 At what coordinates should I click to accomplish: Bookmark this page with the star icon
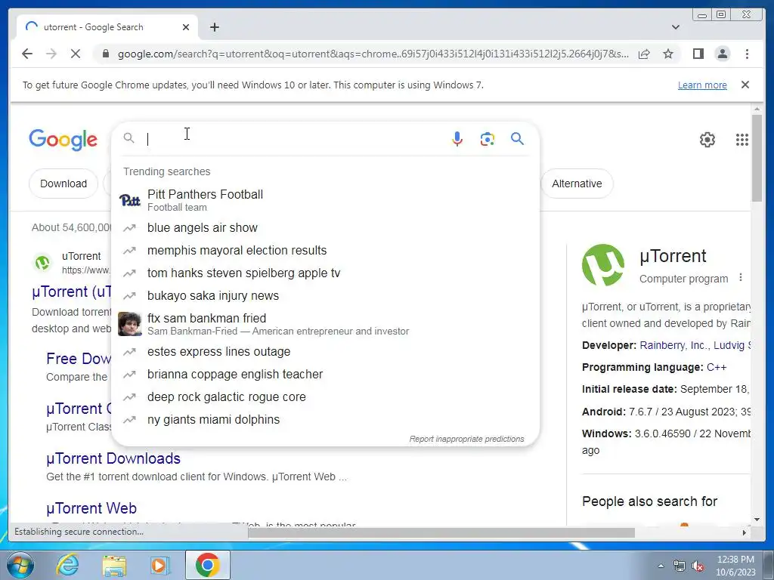[x=668, y=54]
